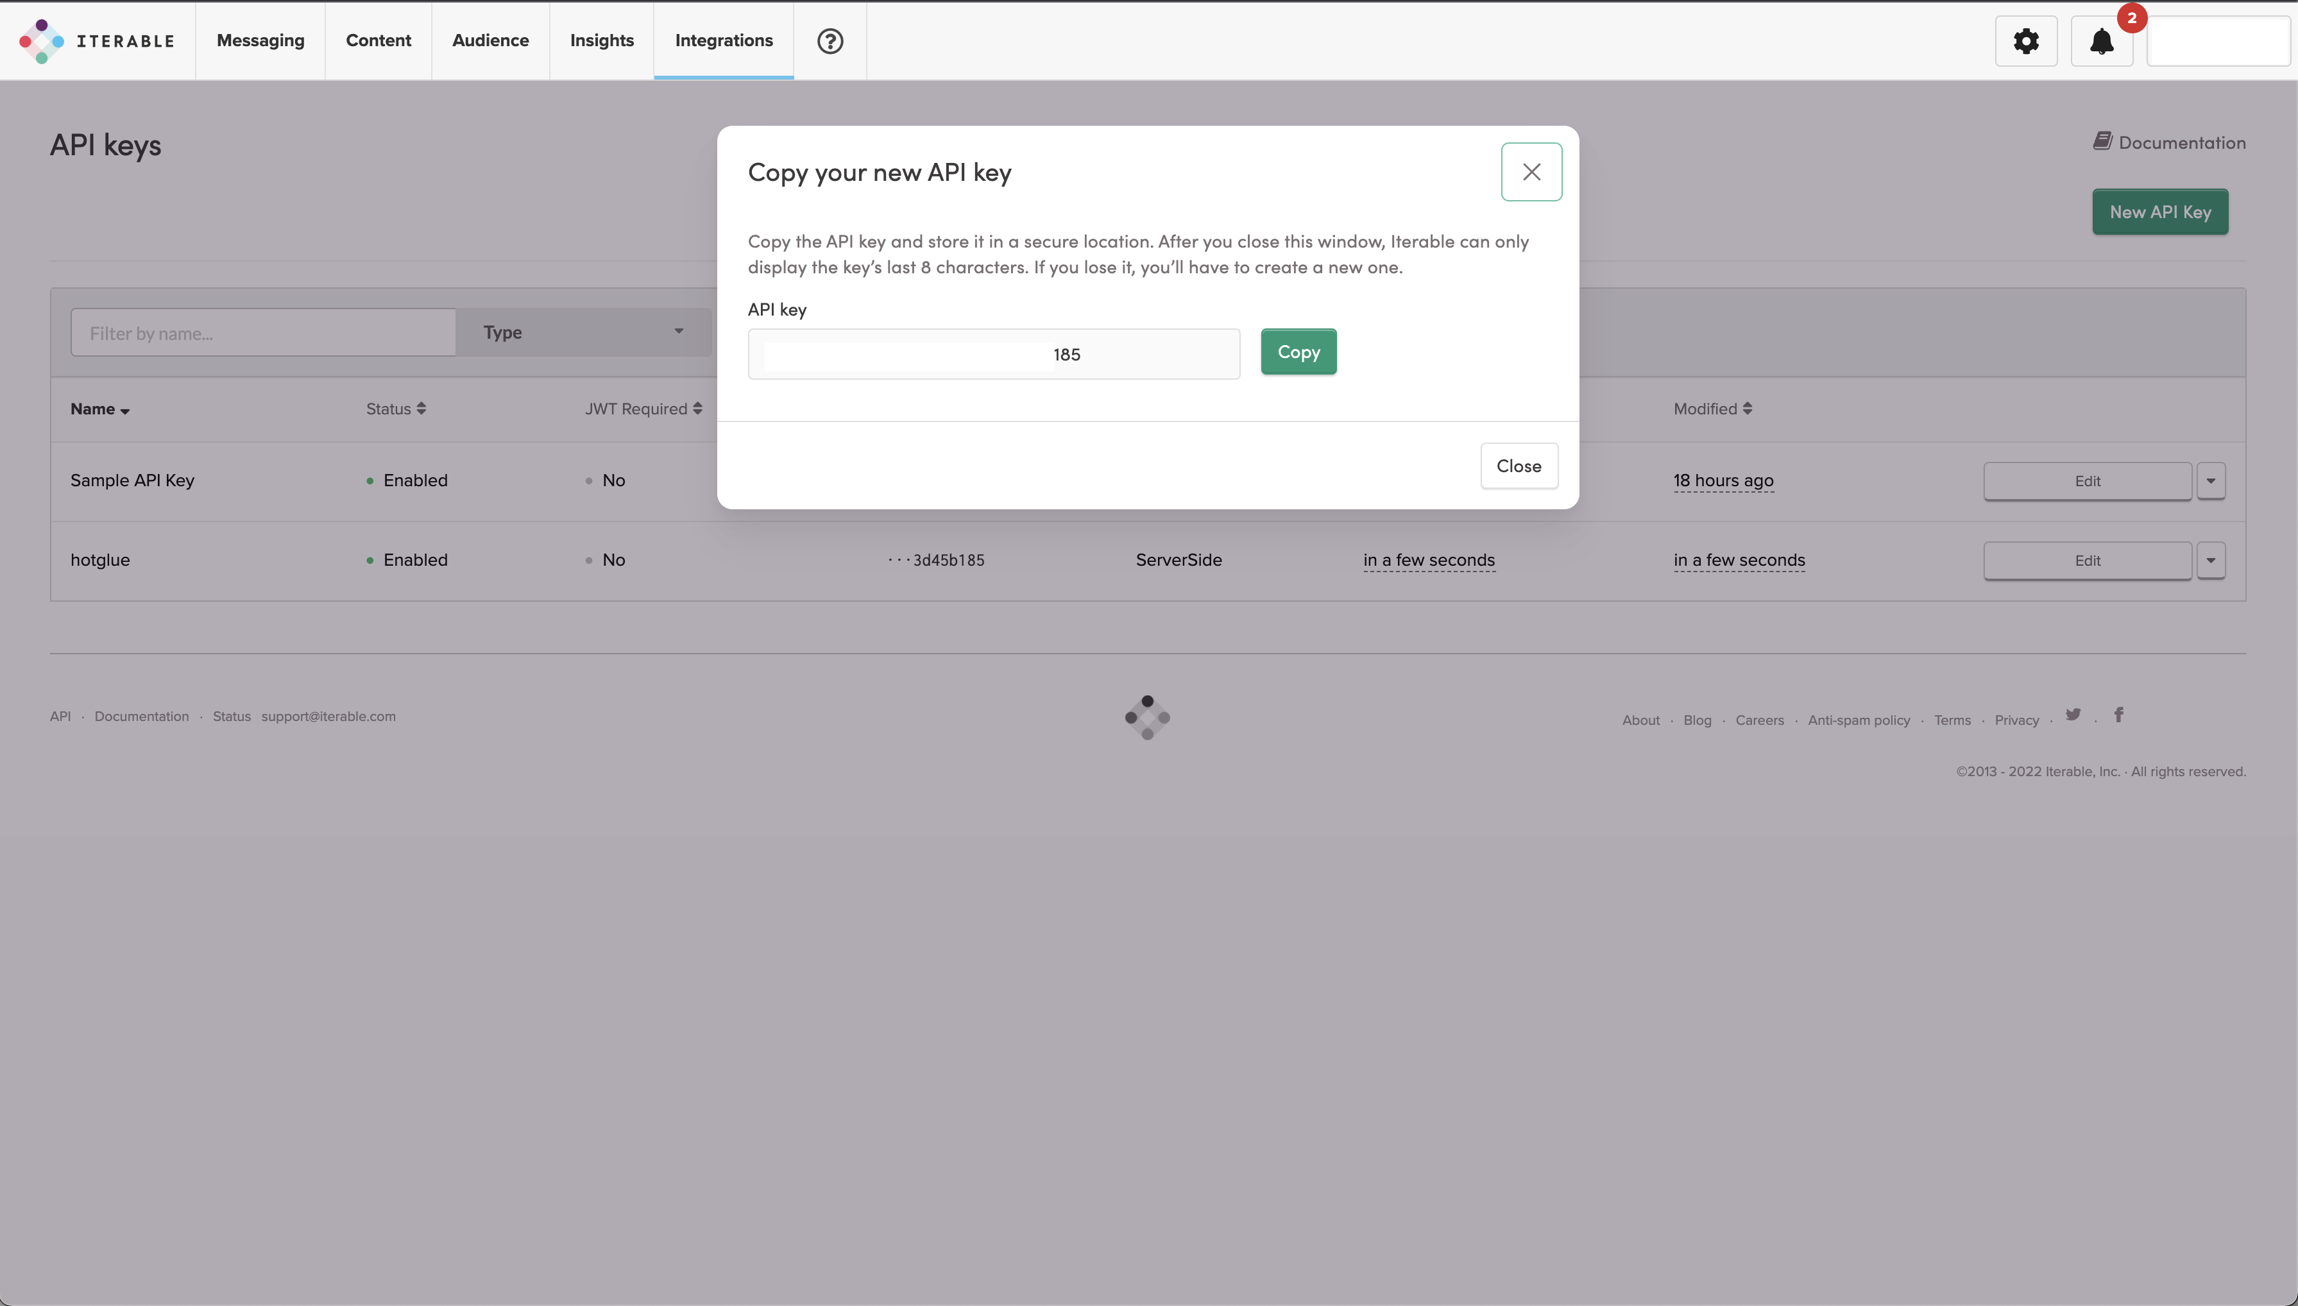Open the Messaging menu
2298x1306 pixels.
coord(260,41)
